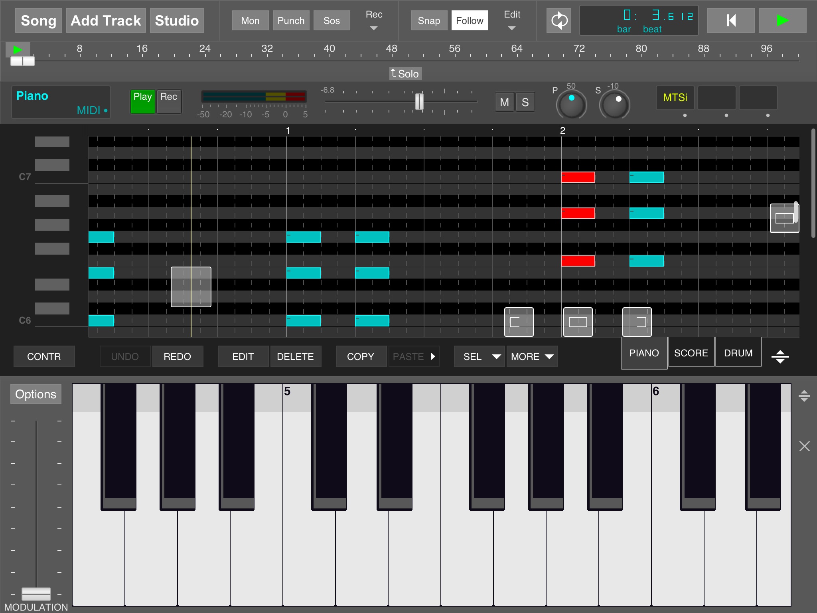The height and width of the screenshot is (613, 817).
Task: Solo the Piano track with S
Action: coord(525,102)
